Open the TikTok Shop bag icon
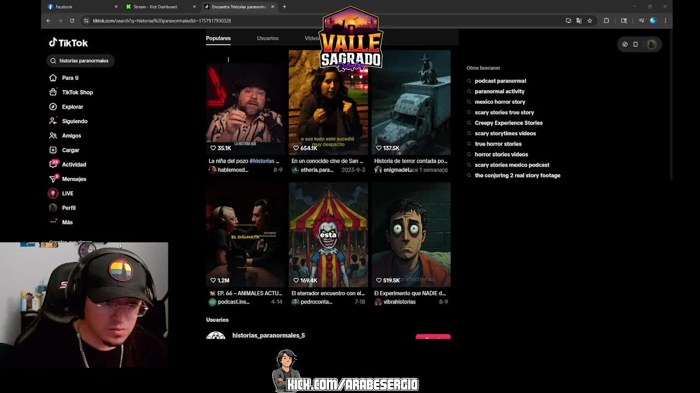700x393 pixels. 53,92
